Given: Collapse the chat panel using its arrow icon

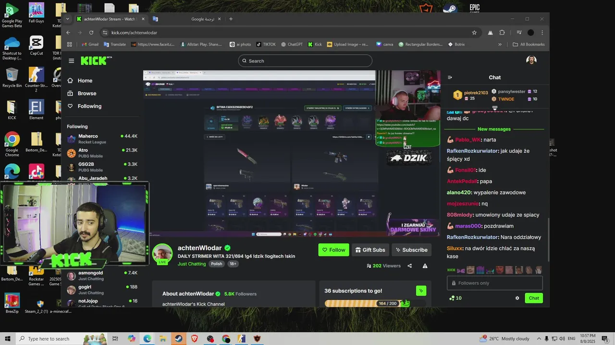Looking at the screenshot, I should click(x=450, y=77).
